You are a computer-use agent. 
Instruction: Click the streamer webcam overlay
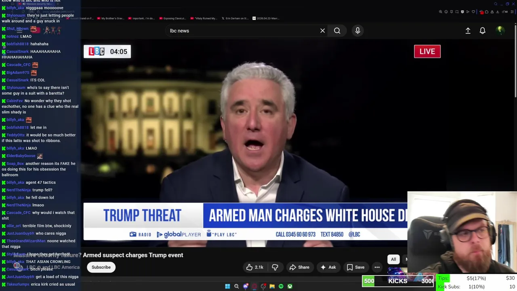tap(462, 232)
